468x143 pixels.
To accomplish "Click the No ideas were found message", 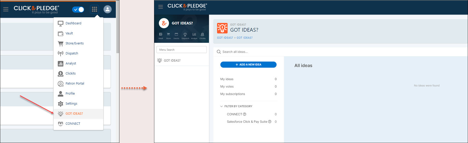I will 427,86.
